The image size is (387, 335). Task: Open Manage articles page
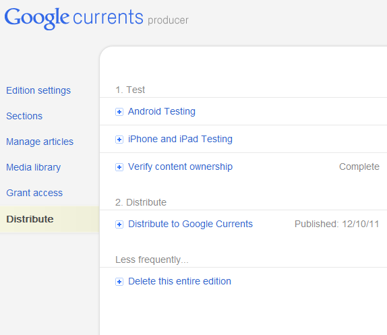(40, 142)
